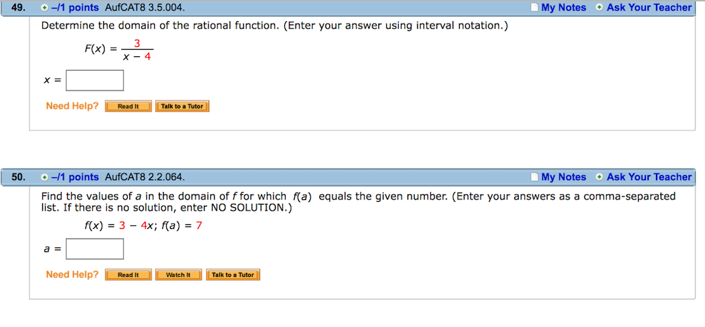Expand points plus icon on question 49
705x327 pixels.
click(x=44, y=8)
